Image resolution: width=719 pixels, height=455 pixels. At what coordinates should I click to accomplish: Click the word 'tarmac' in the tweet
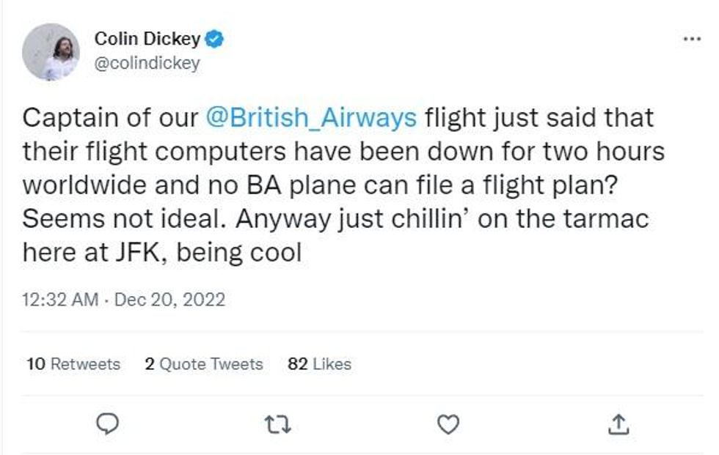click(x=602, y=219)
